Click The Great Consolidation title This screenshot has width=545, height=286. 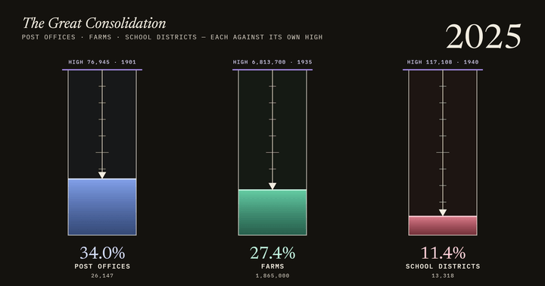[94, 23]
